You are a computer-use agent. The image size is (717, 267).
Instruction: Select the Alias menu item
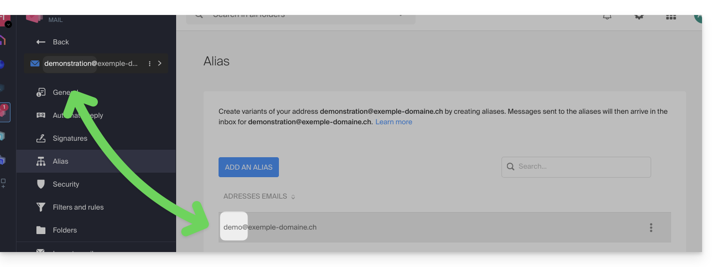60,161
